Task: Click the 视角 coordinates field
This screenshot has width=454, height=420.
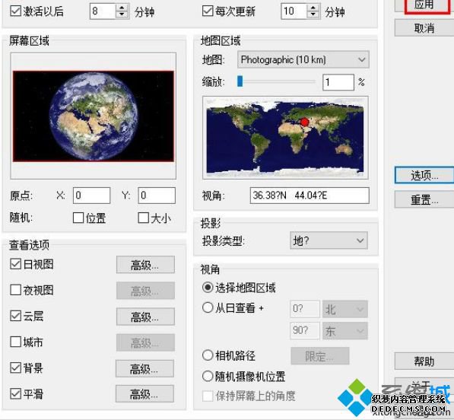Action: [310, 196]
